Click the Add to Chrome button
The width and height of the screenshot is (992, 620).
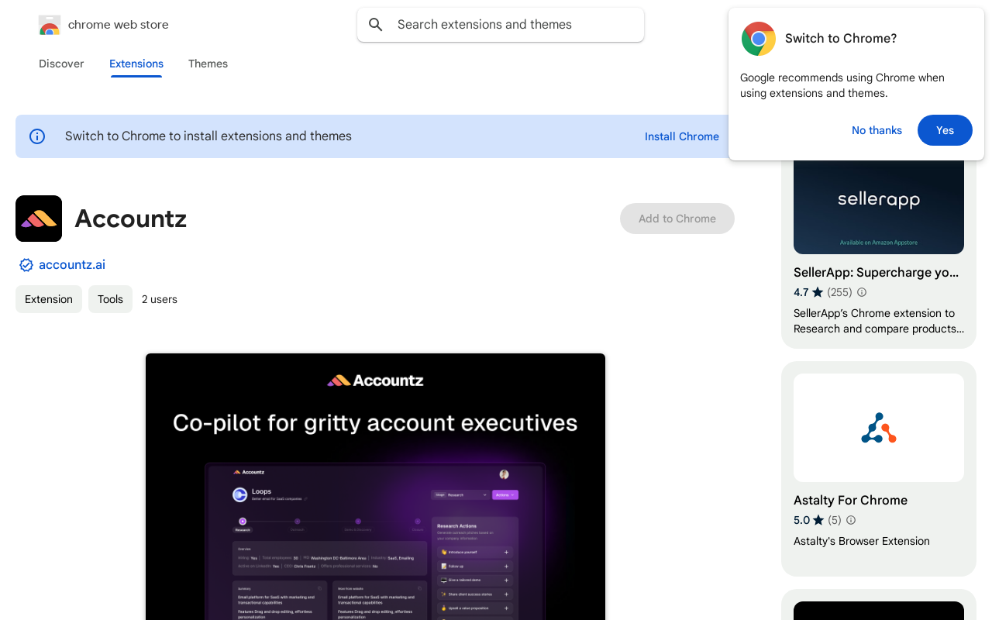[677, 219]
